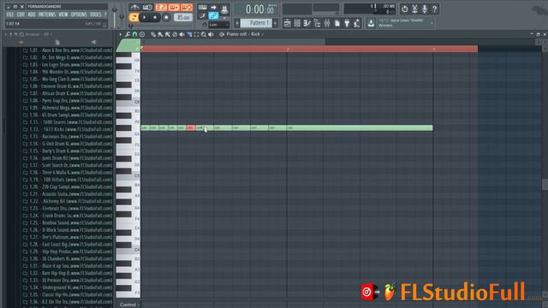Open folder 1.01 Akon & Bon Bro
Viewport: 548px width, 308px height.
pos(67,50)
